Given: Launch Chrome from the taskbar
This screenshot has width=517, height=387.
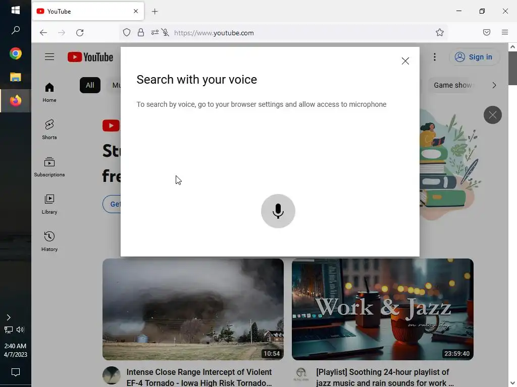Looking at the screenshot, I should point(16,53).
